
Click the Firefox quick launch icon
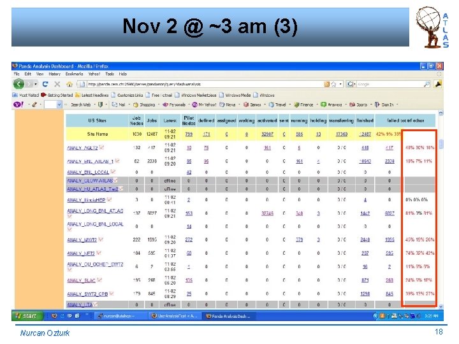[x=54, y=316]
